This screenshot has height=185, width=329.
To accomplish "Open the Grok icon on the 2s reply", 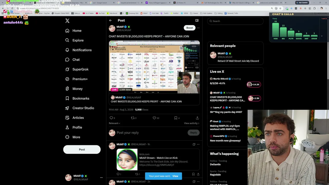I will tap(194, 182).
